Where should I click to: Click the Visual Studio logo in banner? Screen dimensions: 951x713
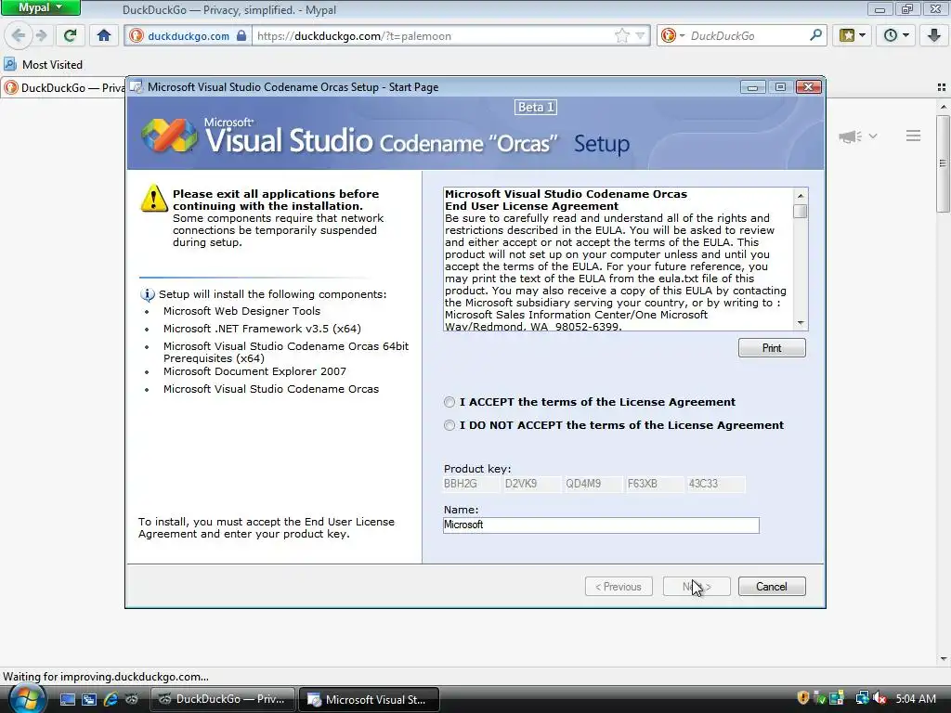[169, 135]
